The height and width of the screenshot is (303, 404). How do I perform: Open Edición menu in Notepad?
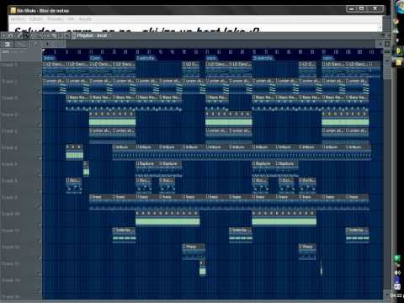coord(36,19)
